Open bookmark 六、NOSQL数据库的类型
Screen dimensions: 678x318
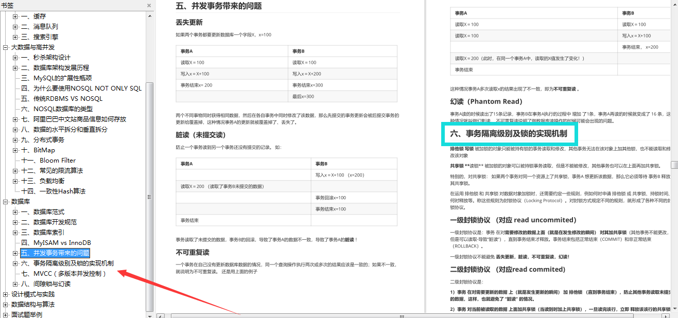[57, 109]
